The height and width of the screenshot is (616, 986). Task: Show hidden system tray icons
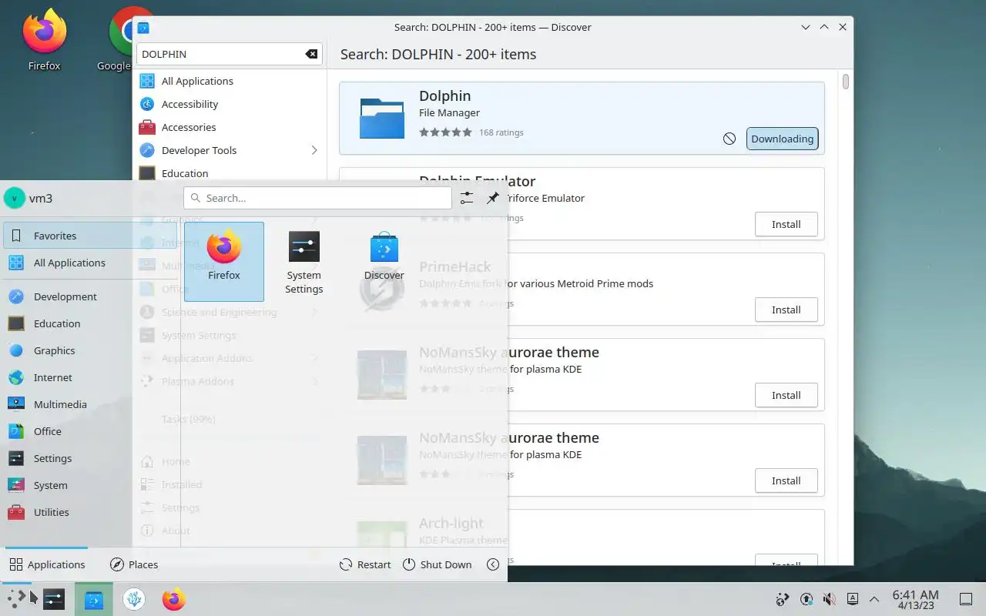click(874, 599)
